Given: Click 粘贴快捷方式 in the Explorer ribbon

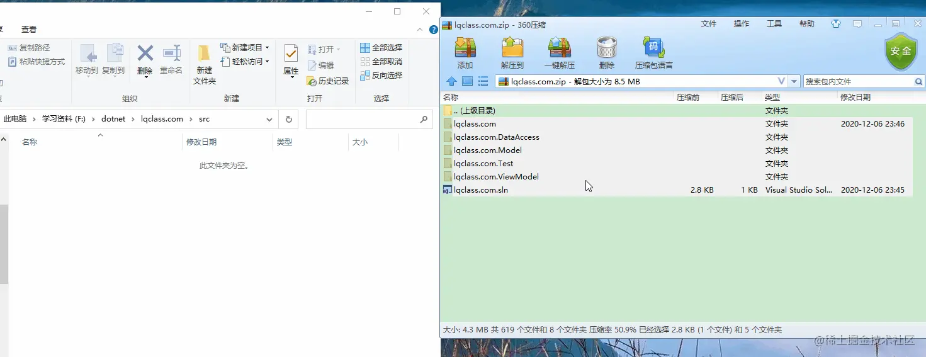Looking at the screenshot, I should click(x=37, y=62).
